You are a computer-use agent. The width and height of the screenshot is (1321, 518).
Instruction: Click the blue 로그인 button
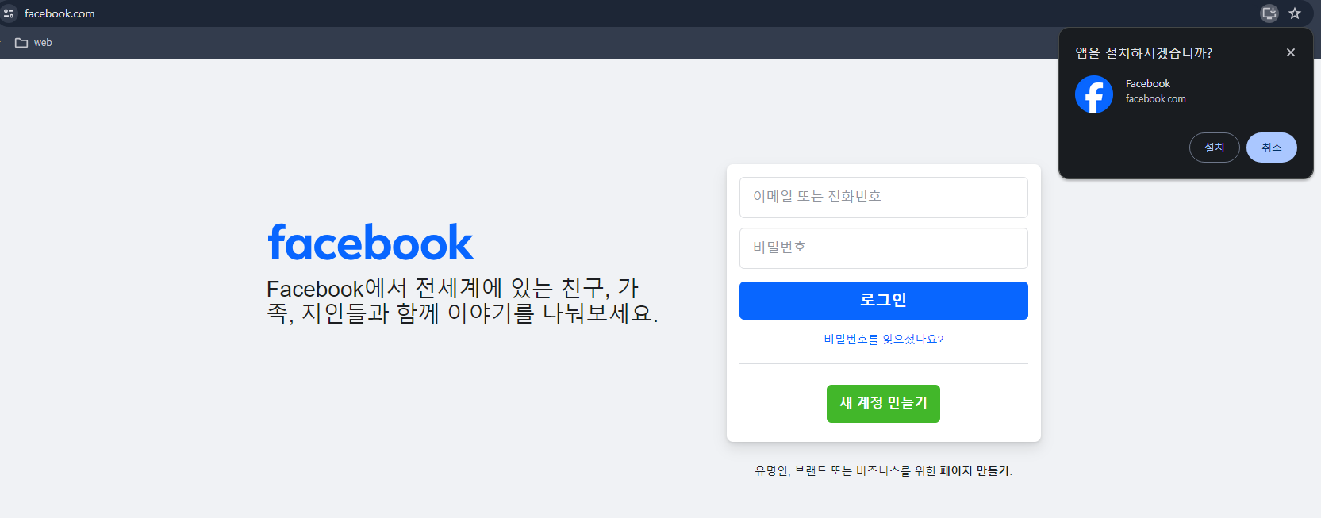(883, 301)
